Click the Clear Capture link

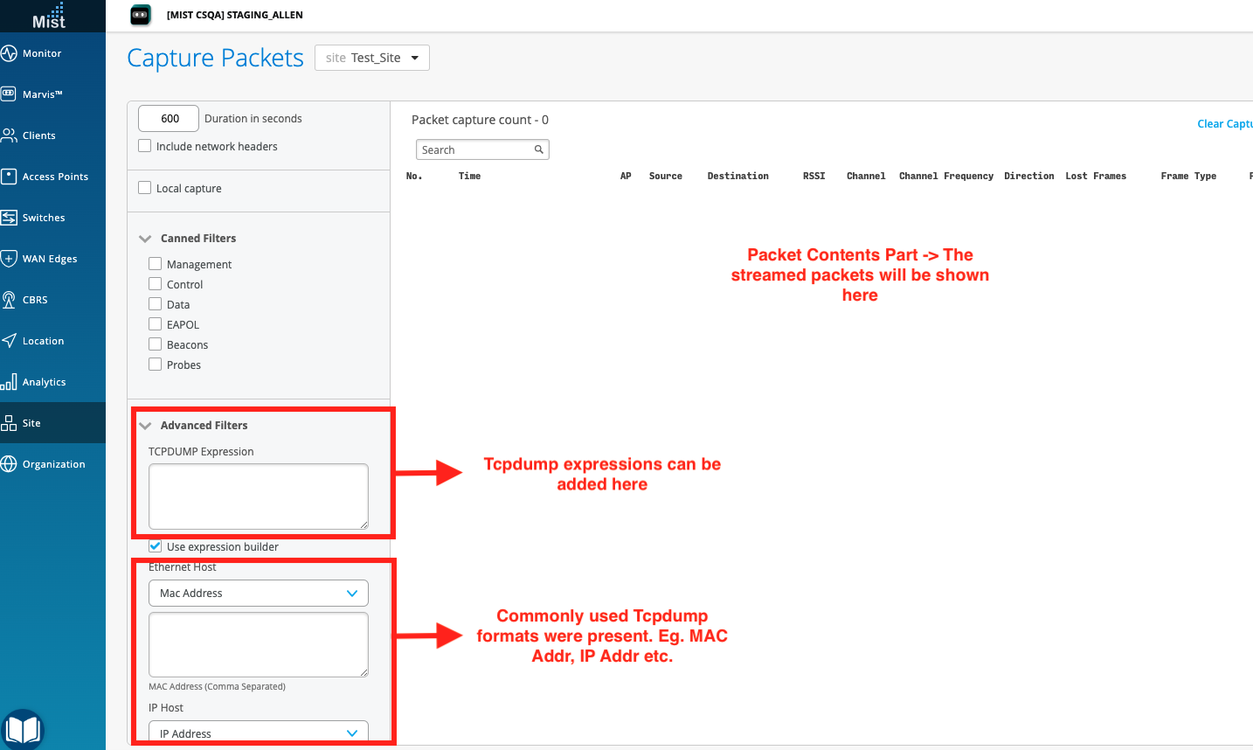tap(1223, 124)
